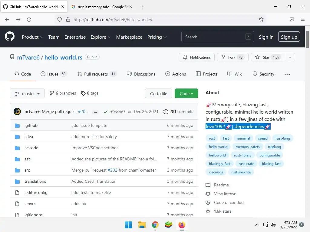
Task: Open the green Code dropdown
Action: [186, 94]
